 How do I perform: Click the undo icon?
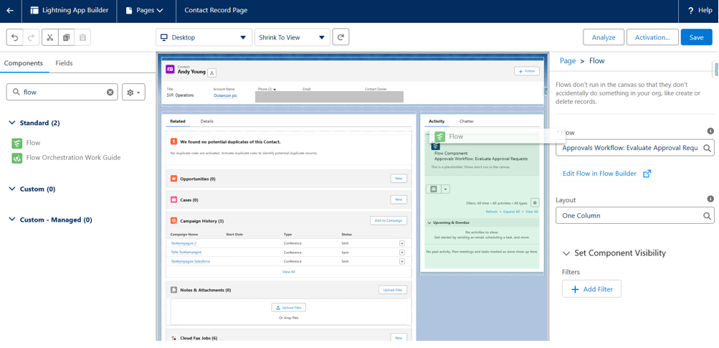pyautogui.click(x=14, y=37)
